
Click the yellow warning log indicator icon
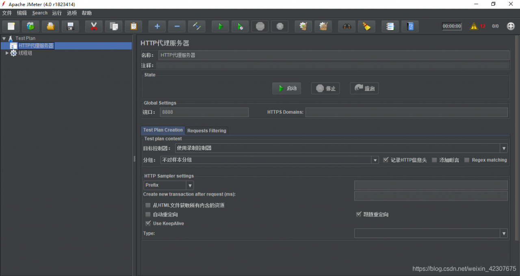[x=474, y=26]
